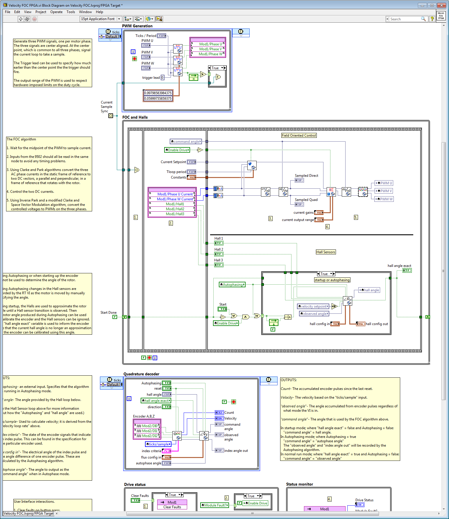This screenshot has width=449, height=519.
Task: Select the Hall angle R_H subVI
Action: 348,301
